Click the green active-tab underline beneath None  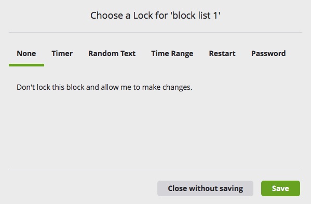26,65
